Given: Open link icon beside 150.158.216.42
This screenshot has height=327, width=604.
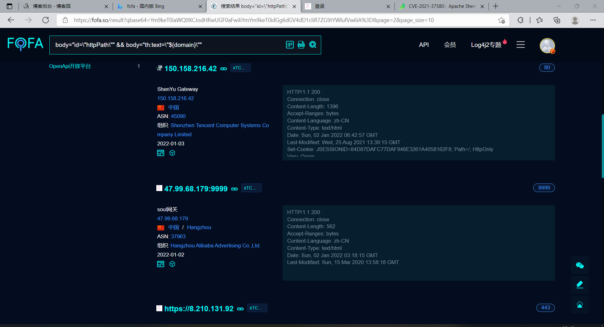Looking at the screenshot, I should pos(224,69).
